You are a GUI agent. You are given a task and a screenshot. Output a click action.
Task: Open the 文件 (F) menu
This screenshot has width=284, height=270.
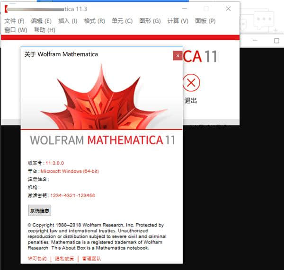coord(14,21)
